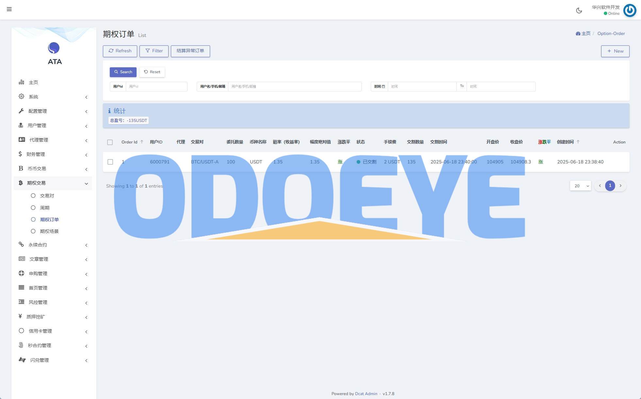Image resolution: width=641 pixels, height=399 pixels.
Task: Toggle dark mode moon icon
Action: pos(579,10)
